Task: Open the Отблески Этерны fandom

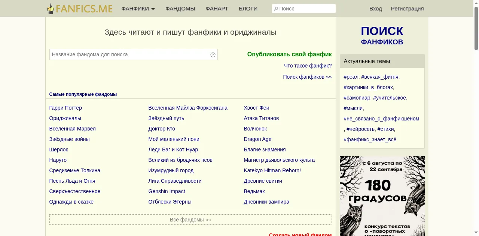Action: pos(170,202)
